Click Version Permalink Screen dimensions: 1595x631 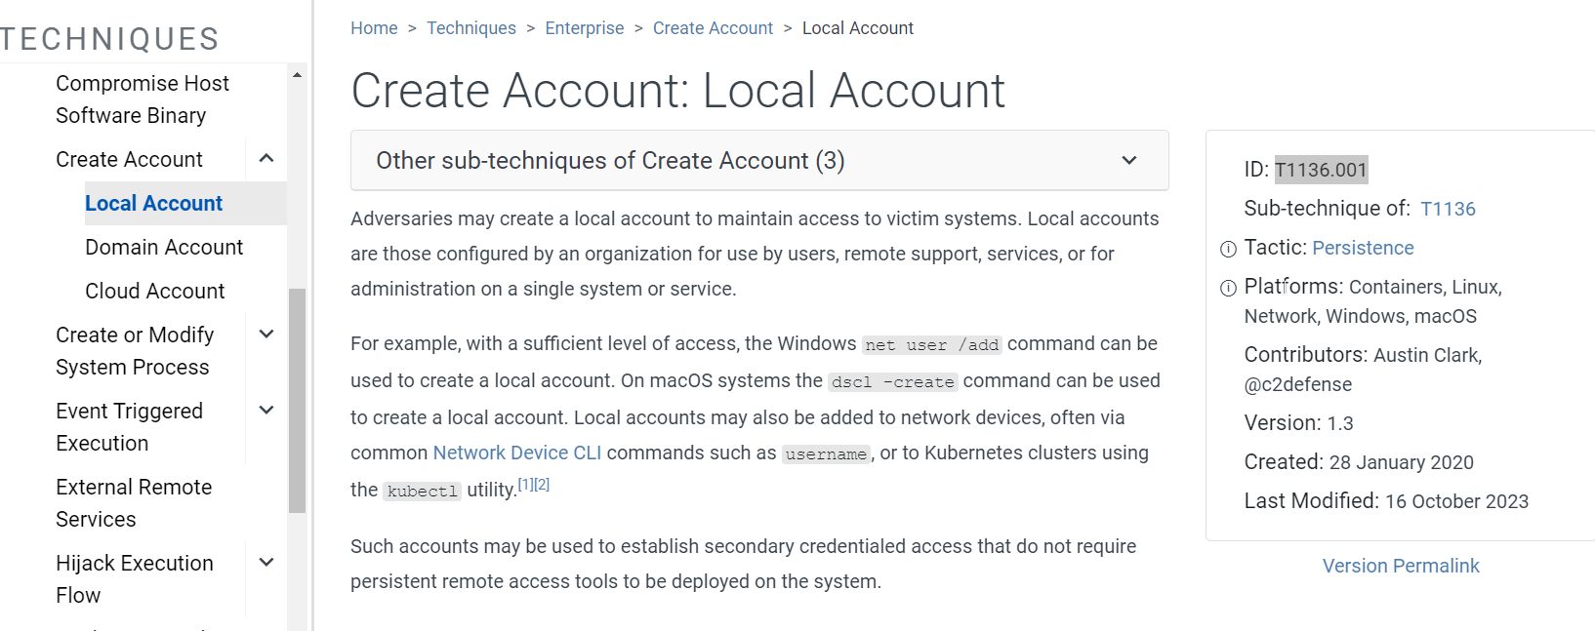point(1401,566)
